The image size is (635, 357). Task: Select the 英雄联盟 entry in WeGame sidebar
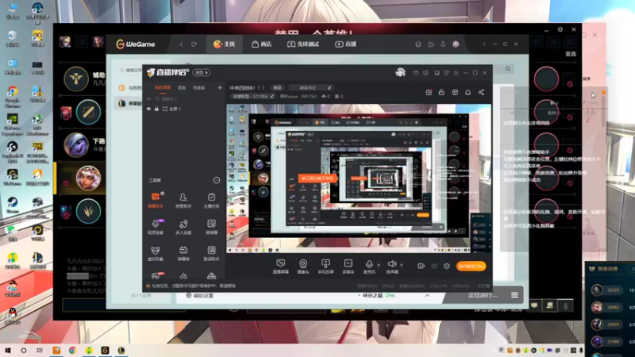click(x=128, y=103)
